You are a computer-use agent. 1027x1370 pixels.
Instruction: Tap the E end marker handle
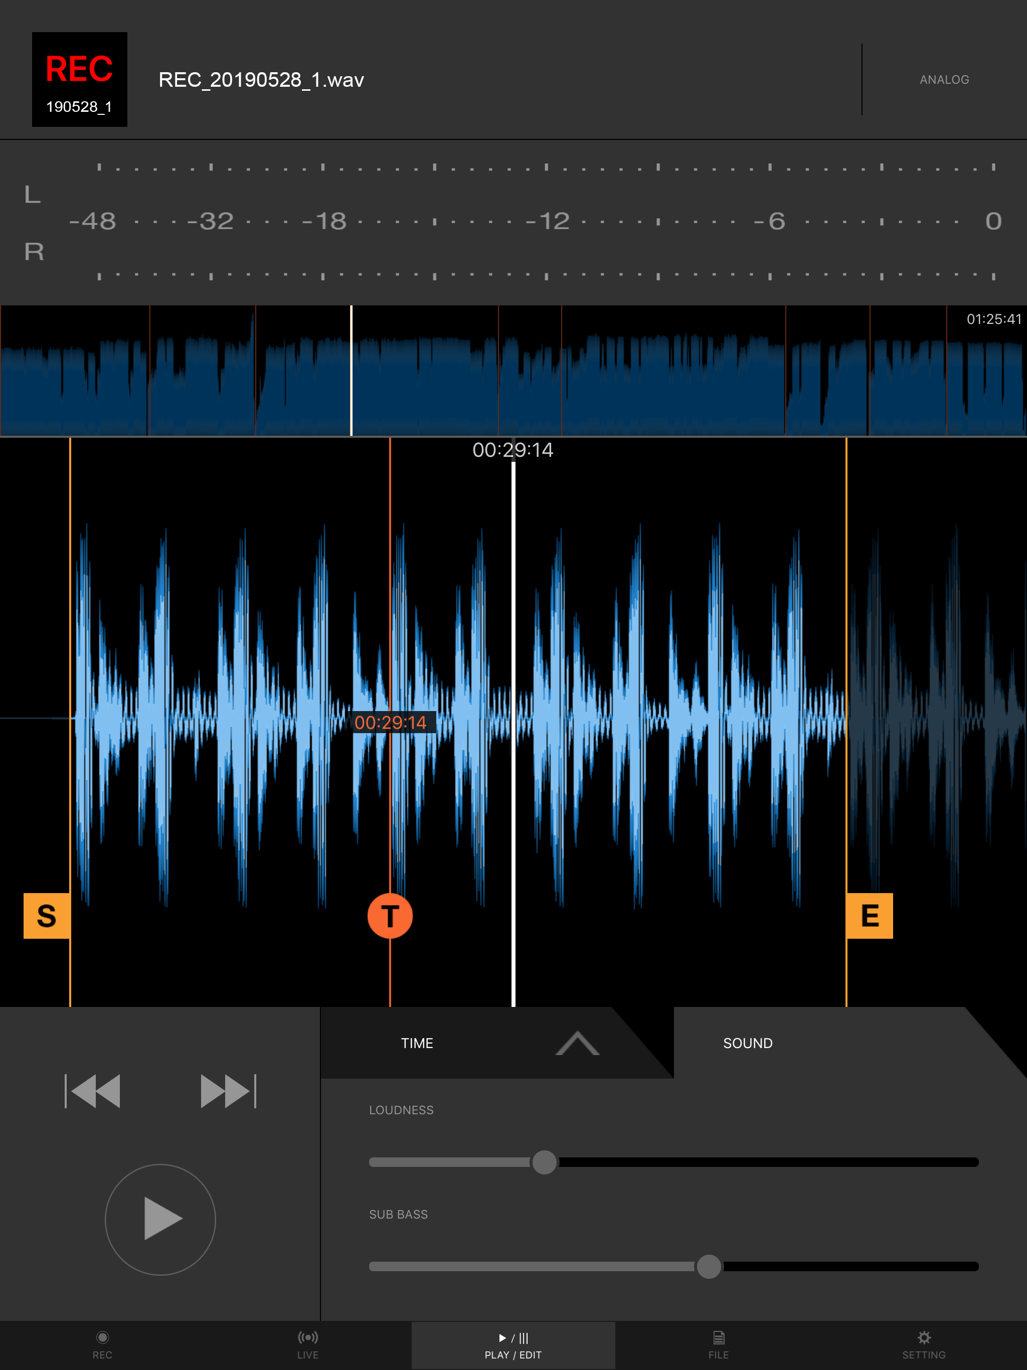[x=869, y=916]
